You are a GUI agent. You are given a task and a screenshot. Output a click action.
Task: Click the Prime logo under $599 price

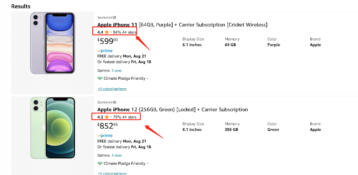tap(105, 51)
